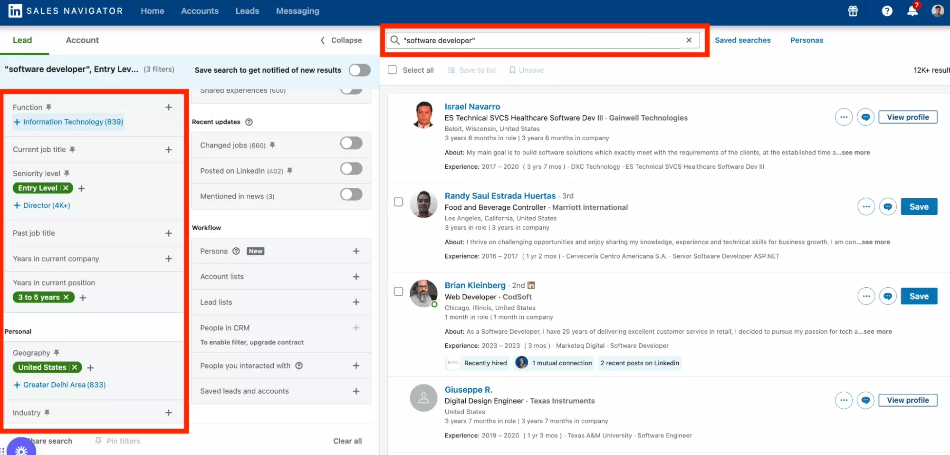Open the three-dot options for Brian Kleinberg
The height and width of the screenshot is (455, 950).
click(865, 296)
